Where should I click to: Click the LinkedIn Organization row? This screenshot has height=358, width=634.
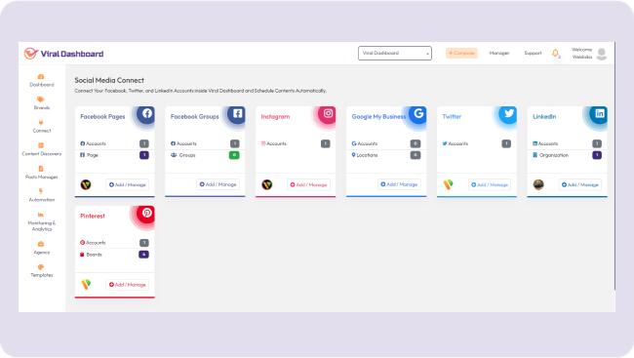pyautogui.click(x=568, y=155)
